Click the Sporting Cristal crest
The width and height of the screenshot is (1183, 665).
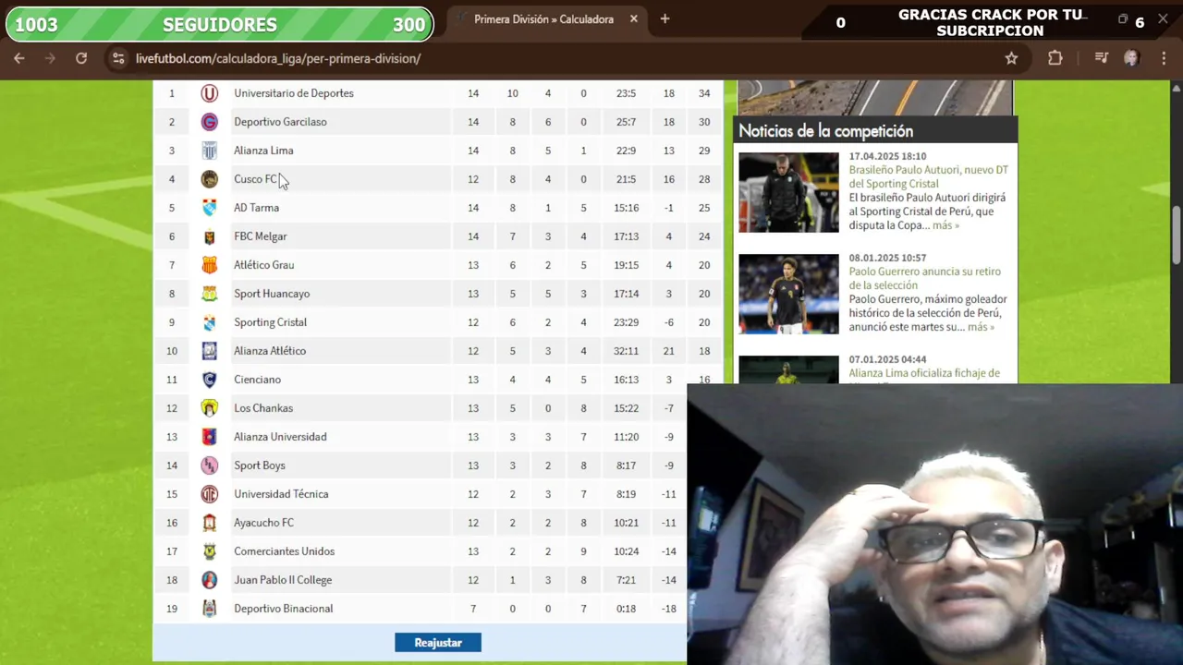point(210,322)
